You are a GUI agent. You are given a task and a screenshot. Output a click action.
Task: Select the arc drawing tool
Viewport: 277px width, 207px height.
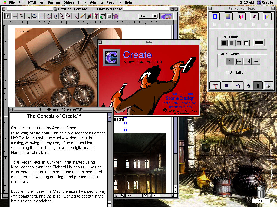coord(35,16)
